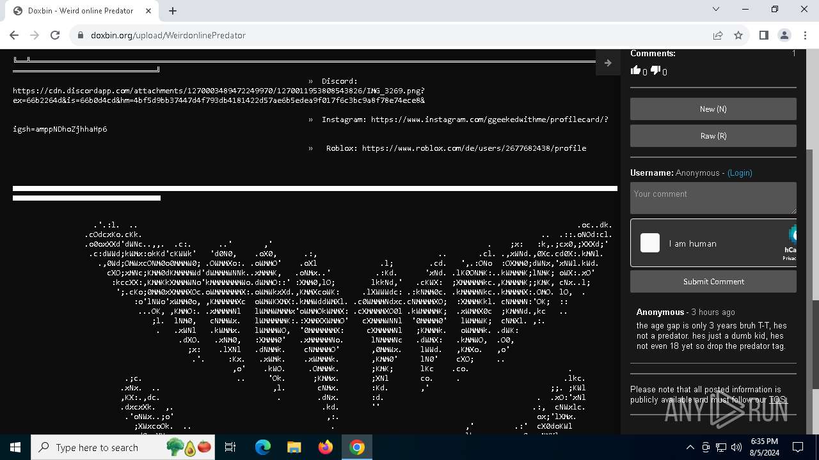Open the Chrome three-dot menu

(804, 35)
